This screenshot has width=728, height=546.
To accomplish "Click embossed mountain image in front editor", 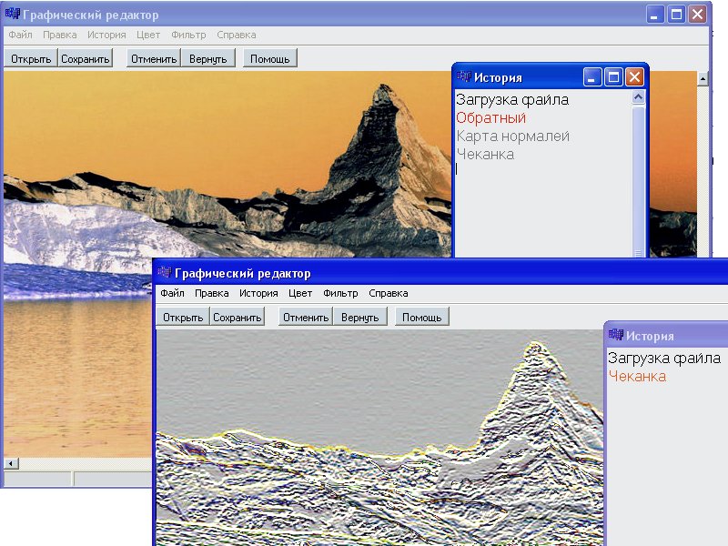I will (x=379, y=438).
